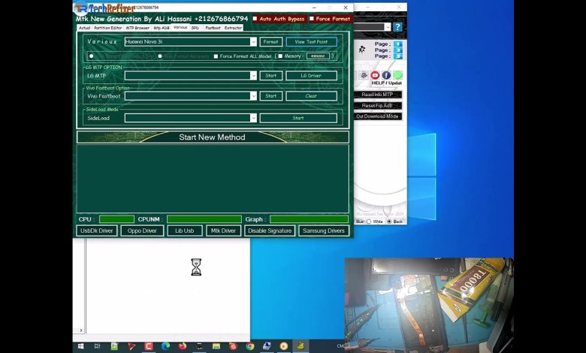The height and width of the screenshot is (353, 586).
Task: Open the side window top dropdown
Action: [x=387, y=27]
